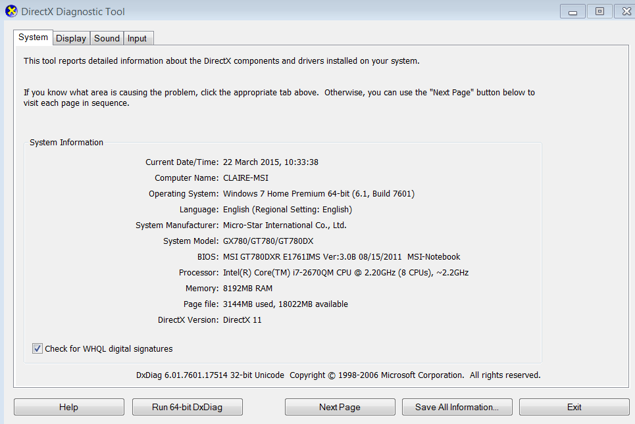Click the Intel(R) Core(TM) i7-2670QM processor value

click(x=346, y=273)
